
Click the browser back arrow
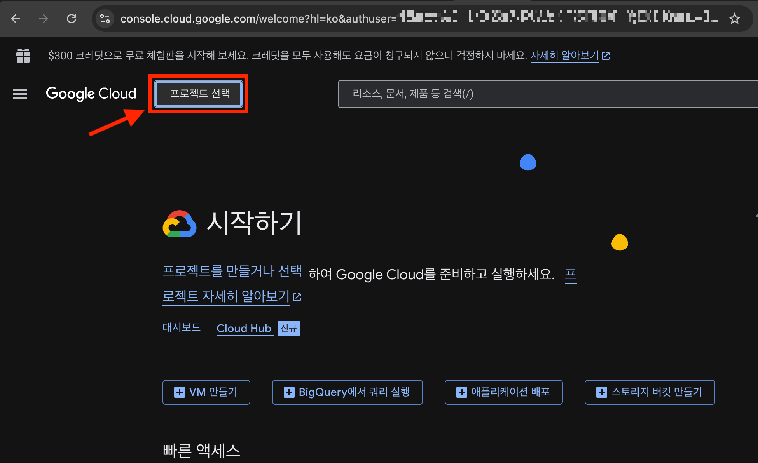tap(16, 19)
